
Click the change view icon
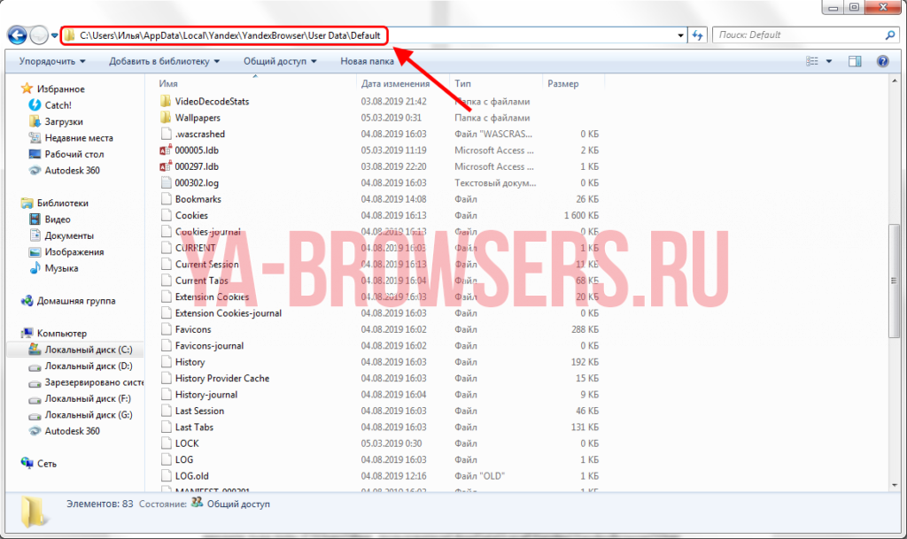(812, 61)
